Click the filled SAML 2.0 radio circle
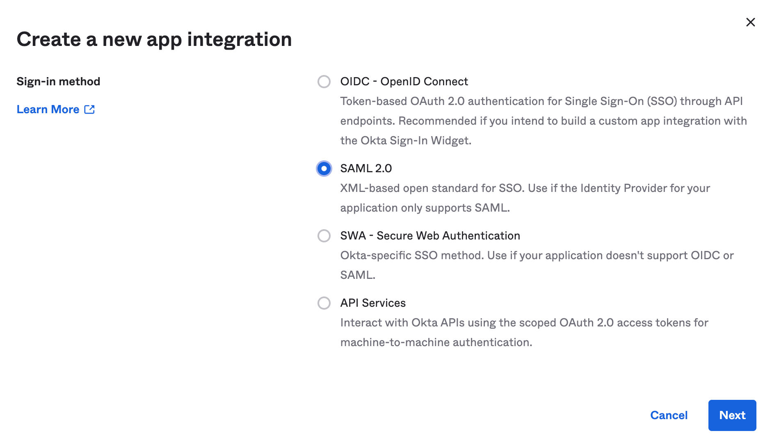Screen dimensions: 772x447 (324, 168)
